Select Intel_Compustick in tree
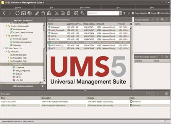Image resolution: width=171 pixels, height=124 pixels. coord(23,71)
